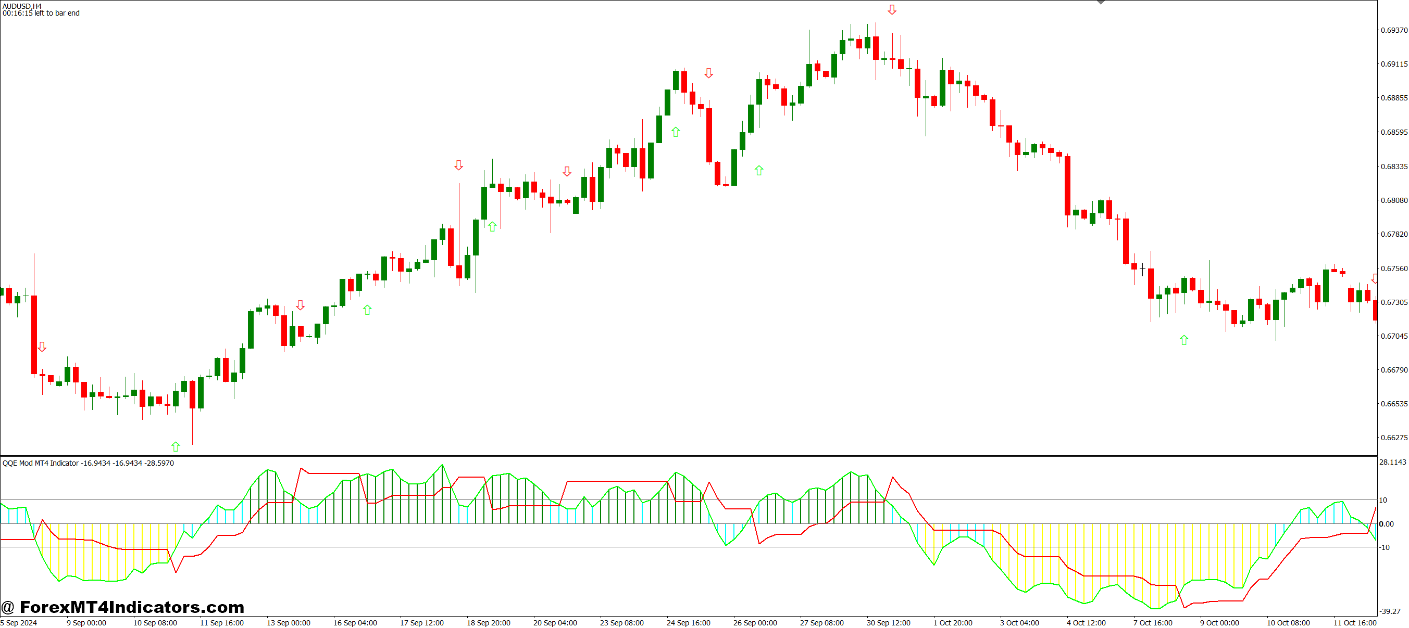Click the green buy arrow below the chart's lowest wick
The width and height of the screenshot is (1409, 628).
176,446
